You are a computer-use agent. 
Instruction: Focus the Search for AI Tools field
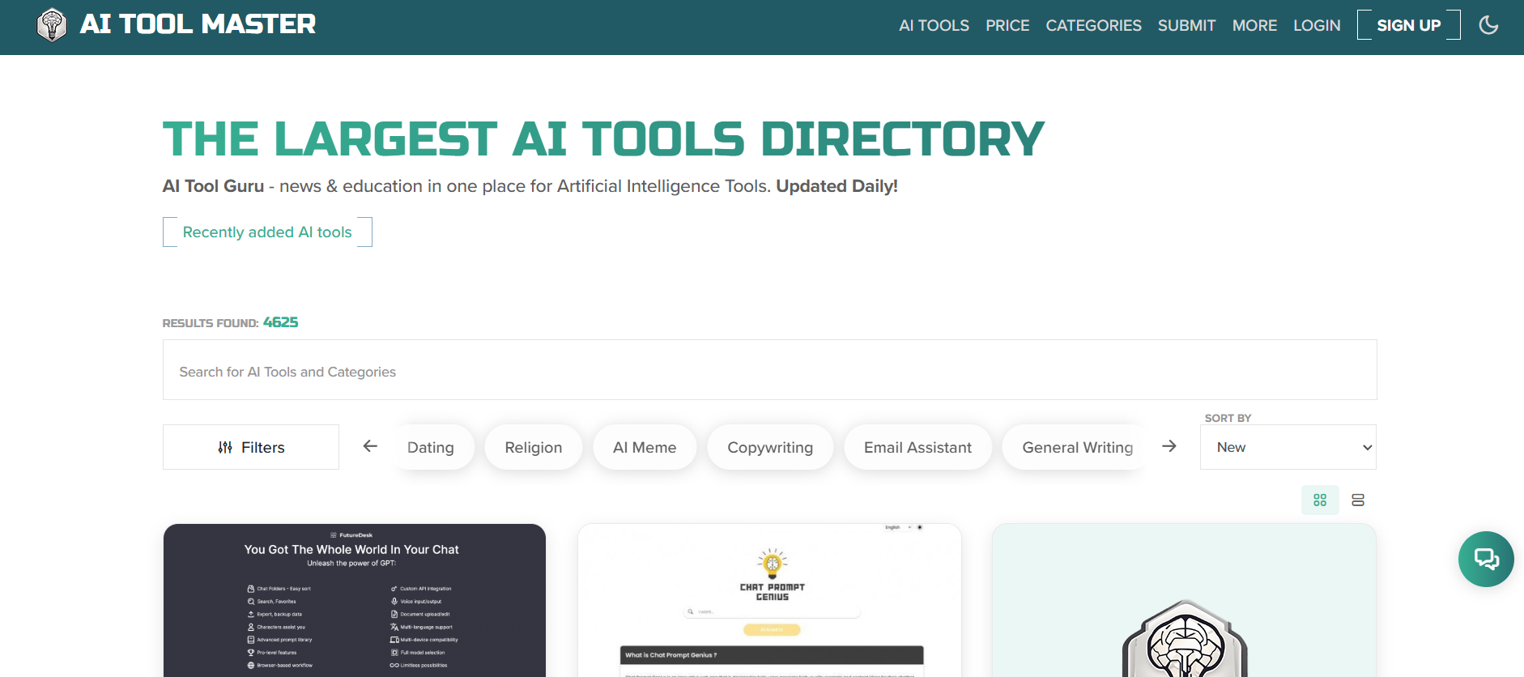[x=769, y=370]
